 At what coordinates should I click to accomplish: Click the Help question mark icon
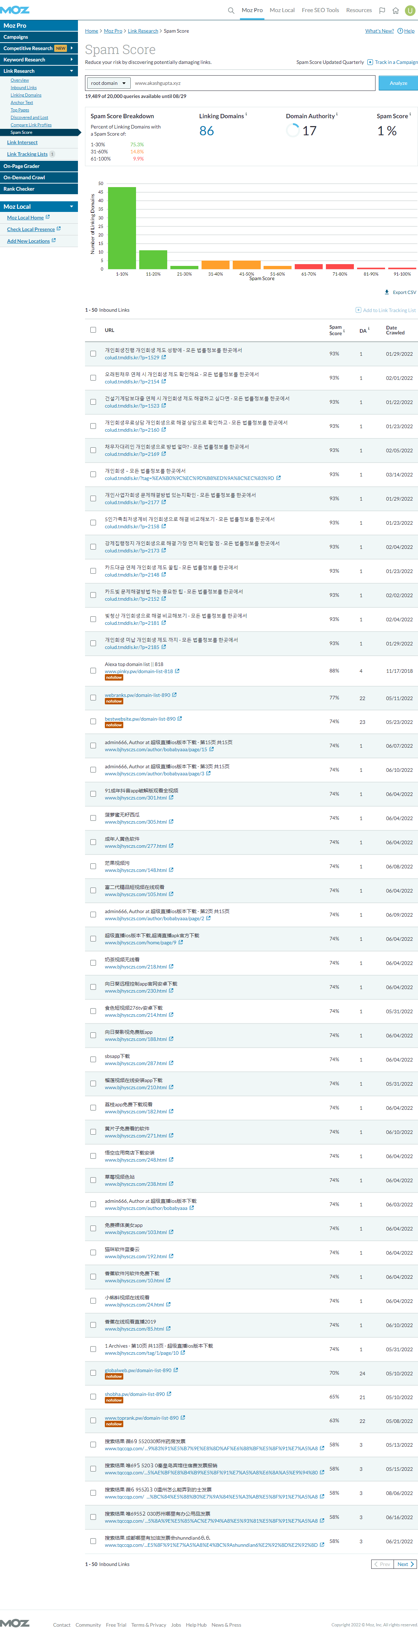tap(400, 31)
